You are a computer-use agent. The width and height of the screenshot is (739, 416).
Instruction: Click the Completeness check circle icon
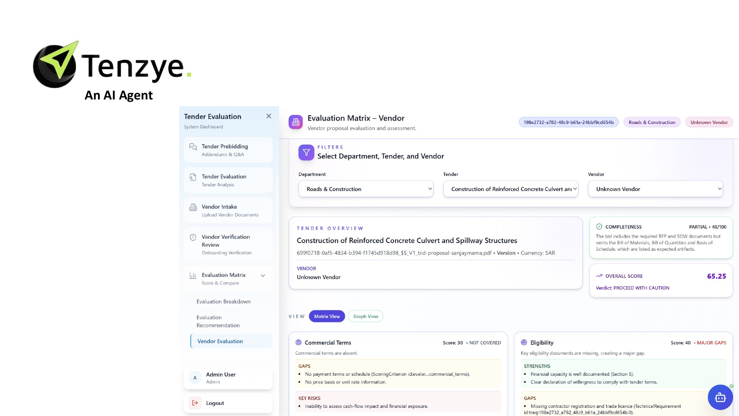click(x=599, y=227)
